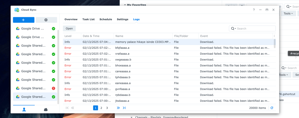Click the Cloud Sync app logo icon
This screenshot has height=118, width=299.
(x=17, y=10)
